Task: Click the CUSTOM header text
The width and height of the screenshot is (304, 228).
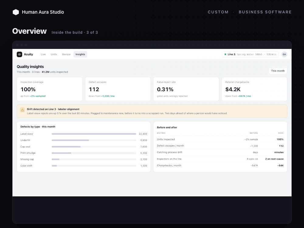Action: (x=218, y=12)
